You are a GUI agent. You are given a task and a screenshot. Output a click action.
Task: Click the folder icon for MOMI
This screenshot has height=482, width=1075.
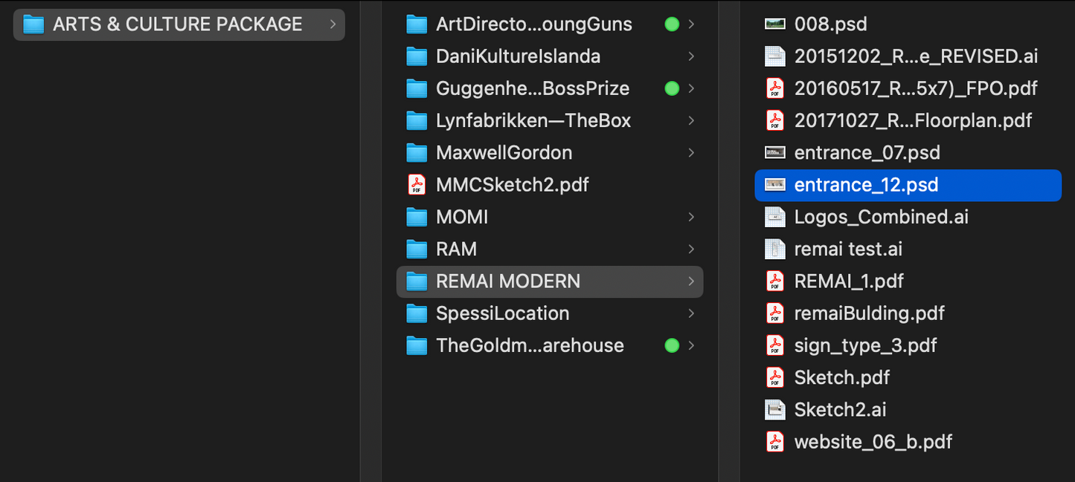(417, 217)
